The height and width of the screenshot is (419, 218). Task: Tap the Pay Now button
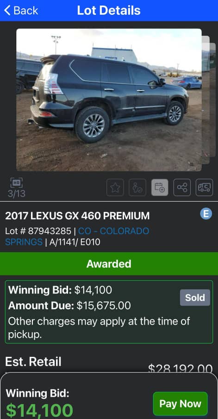(180, 404)
